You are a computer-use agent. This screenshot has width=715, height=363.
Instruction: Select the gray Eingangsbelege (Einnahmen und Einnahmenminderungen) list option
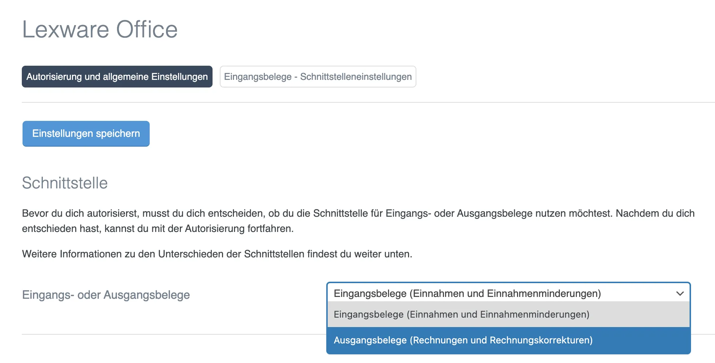coord(461,314)
